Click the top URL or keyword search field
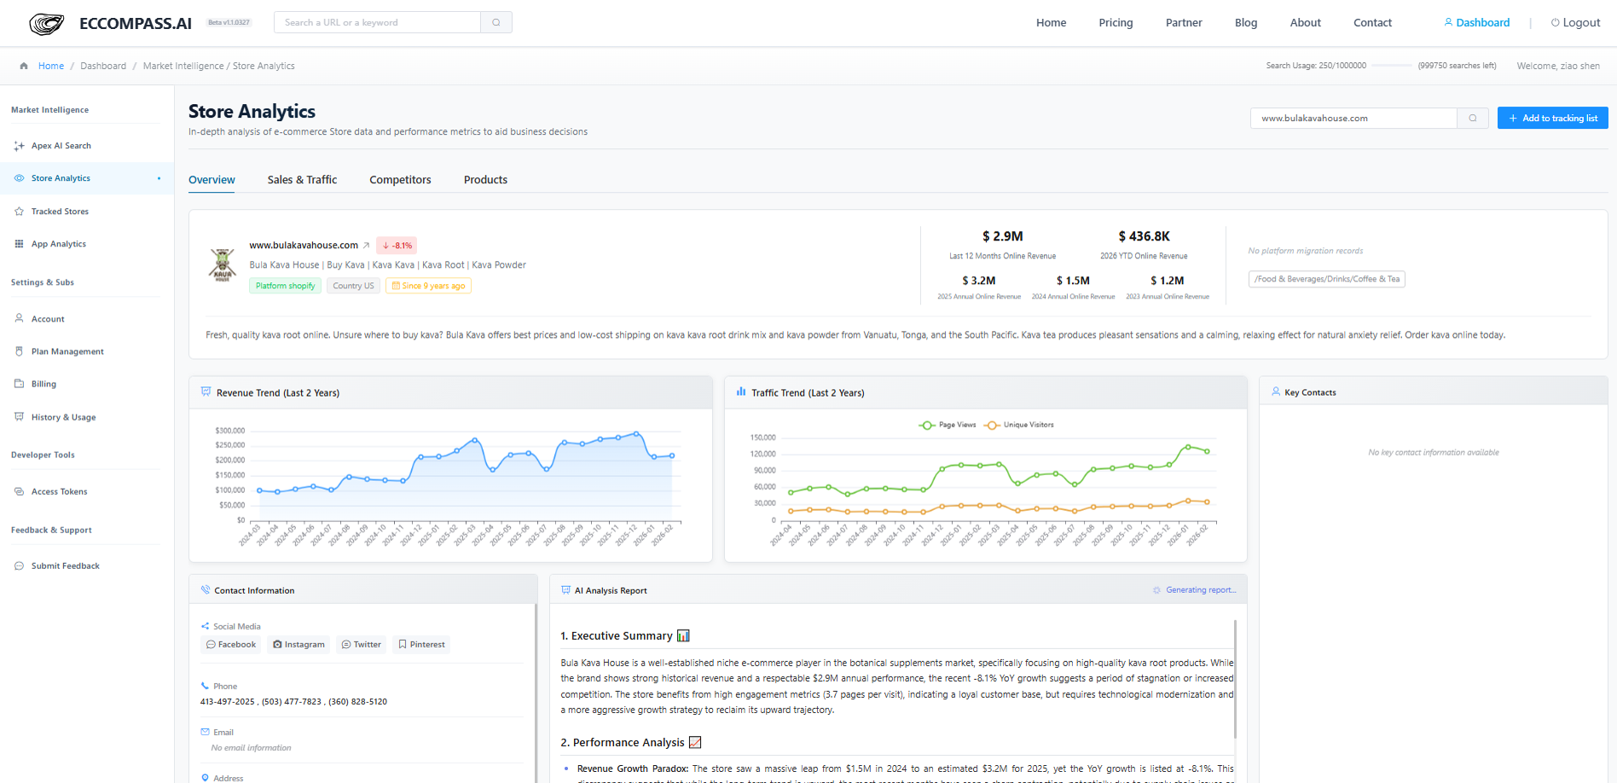The height and width of the screenshot is (783, 1617). pyautogui.click(x=377, y=22)
